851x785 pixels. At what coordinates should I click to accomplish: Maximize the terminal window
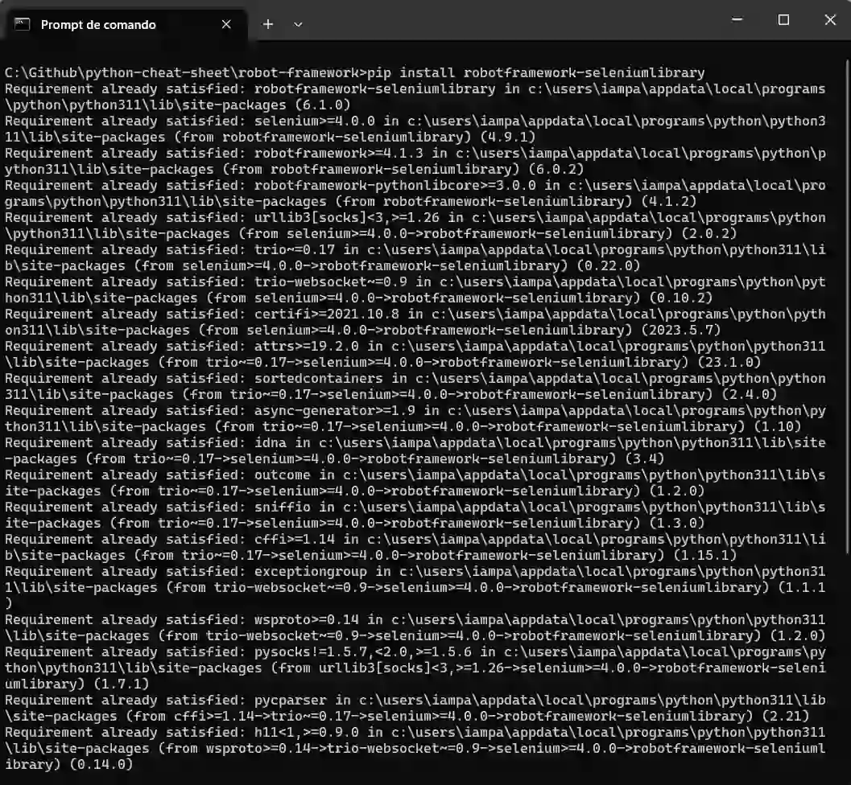[x=783, y=19]
